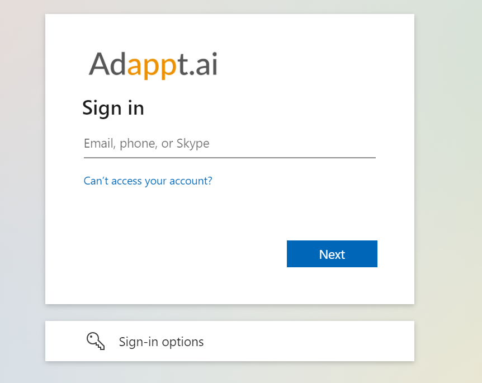482x383 pixels.
Task: Click the key icon beside Sign-in options
Action: 96,341
